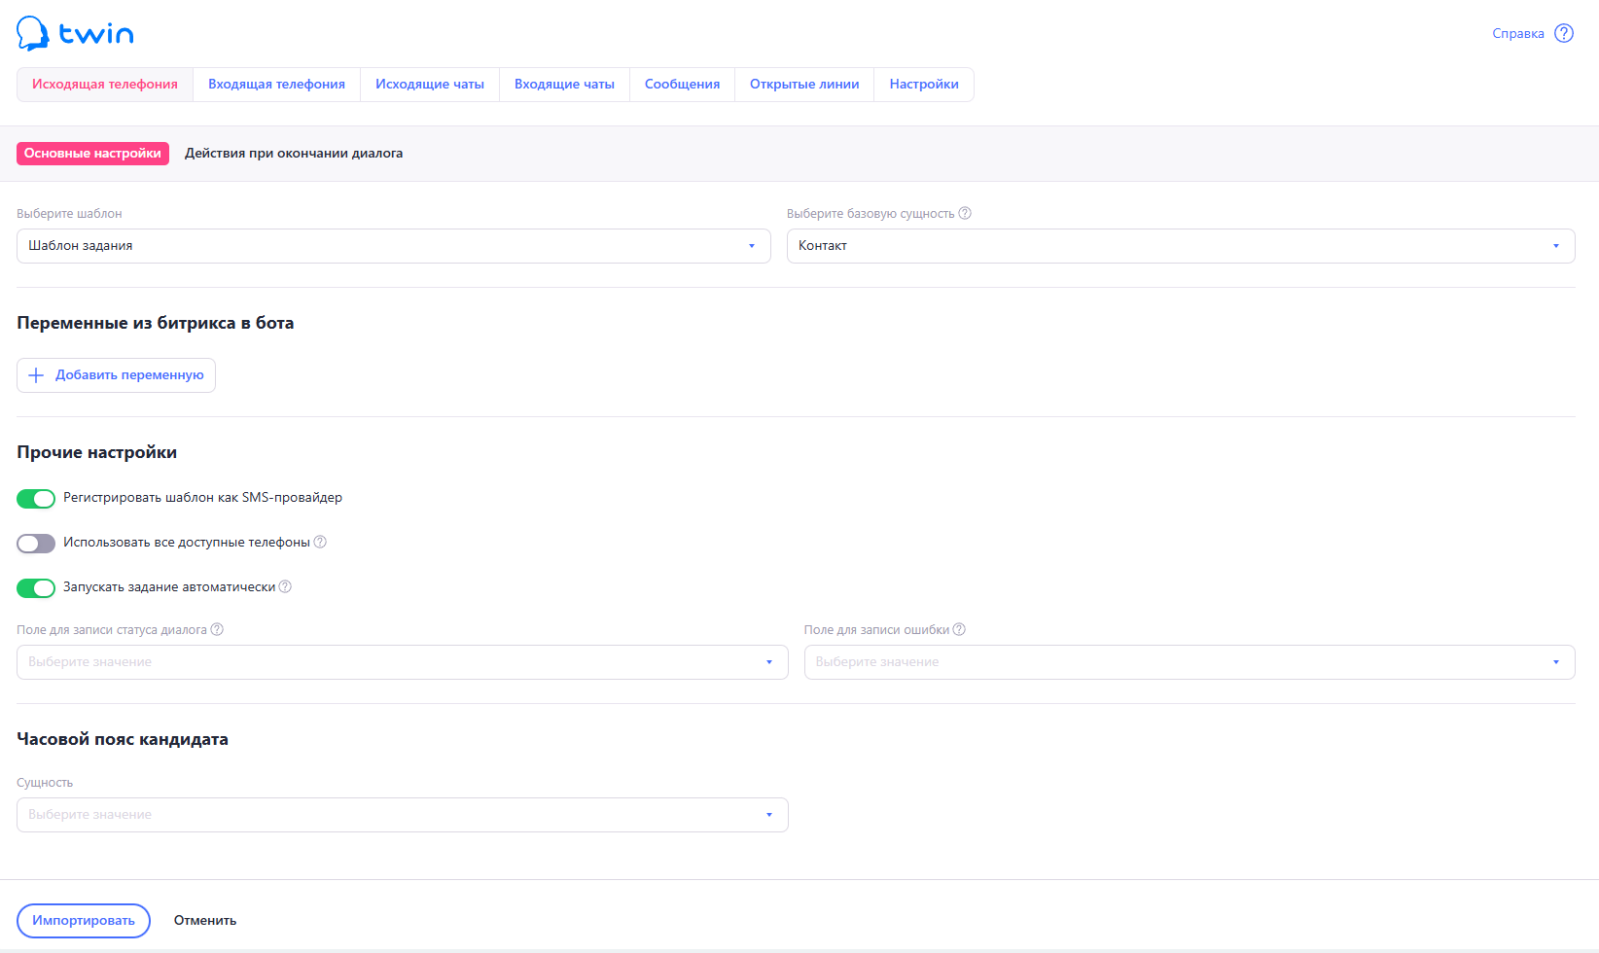Click help icon beside Запускать задание автоматически
Screen dimensions: 1599x953
[285, 586]
